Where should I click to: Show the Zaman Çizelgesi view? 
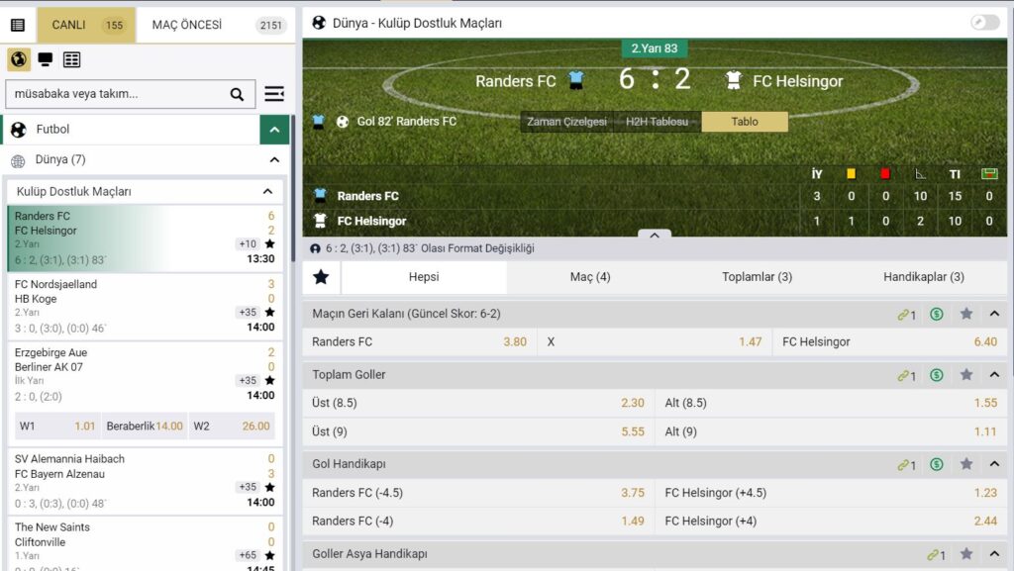point(566,122)
